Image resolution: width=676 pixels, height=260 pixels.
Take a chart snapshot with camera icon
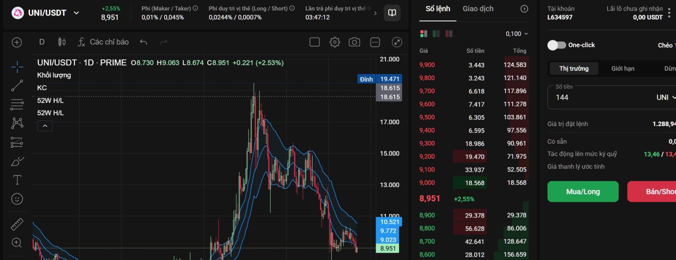pyautogui.click(x=355, y=42)
